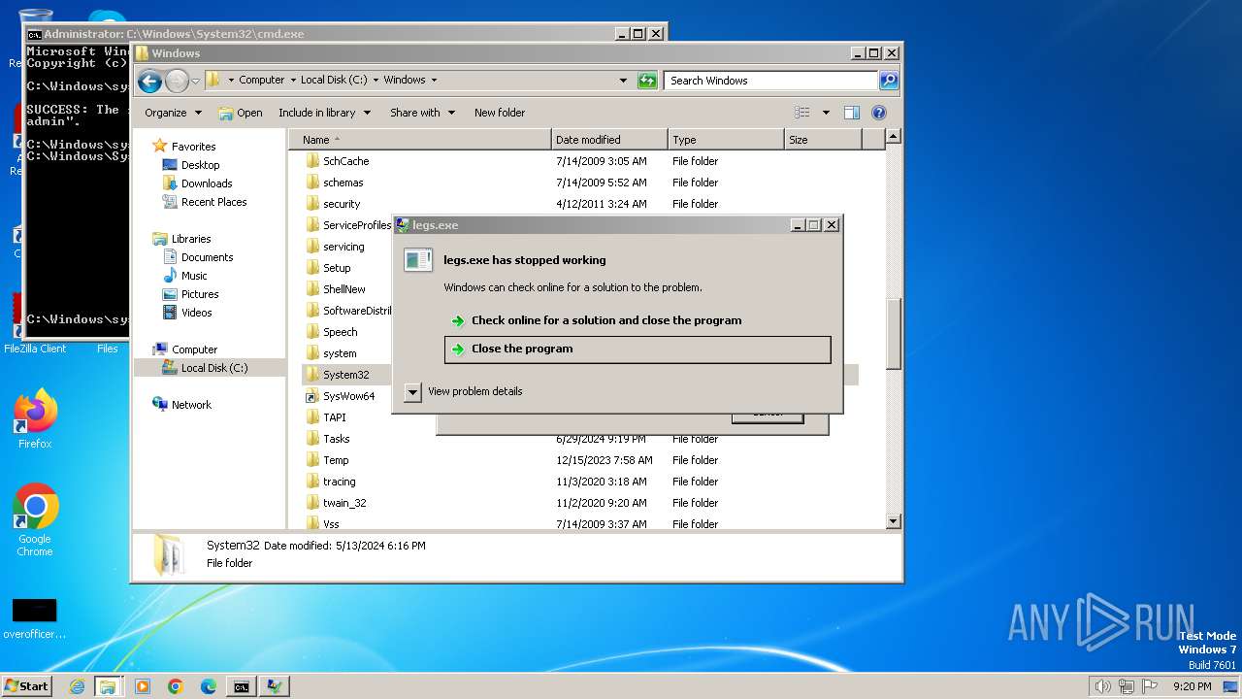Open Explorer help icon
This screenshot has height=699, width=1242.
click(879, 113)
